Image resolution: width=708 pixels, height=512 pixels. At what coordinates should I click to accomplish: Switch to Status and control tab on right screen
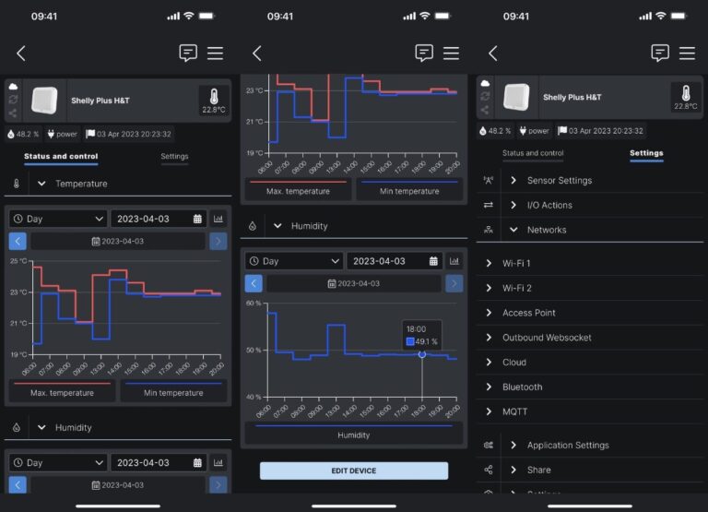coord(533,154)
